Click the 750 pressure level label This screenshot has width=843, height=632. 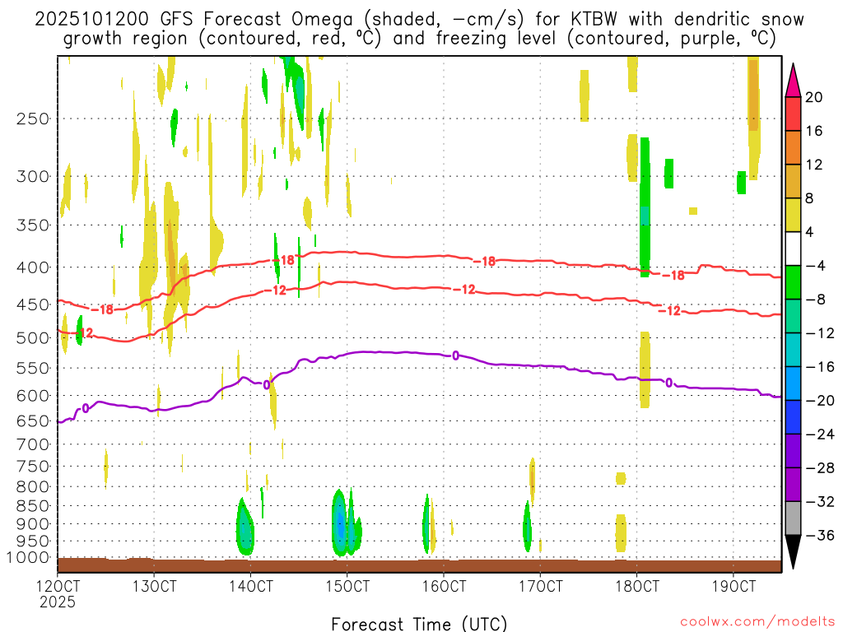(33, 466)
